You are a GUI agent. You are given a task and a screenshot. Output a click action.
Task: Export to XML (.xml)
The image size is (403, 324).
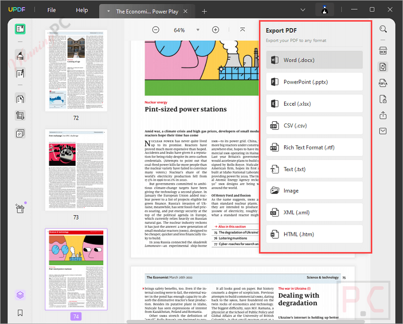pyautogui.click(x=314, y=212)
